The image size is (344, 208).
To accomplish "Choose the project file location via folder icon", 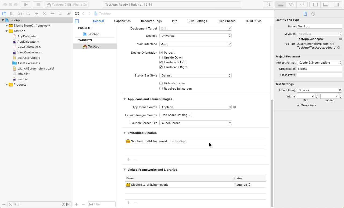I will 340,39.
